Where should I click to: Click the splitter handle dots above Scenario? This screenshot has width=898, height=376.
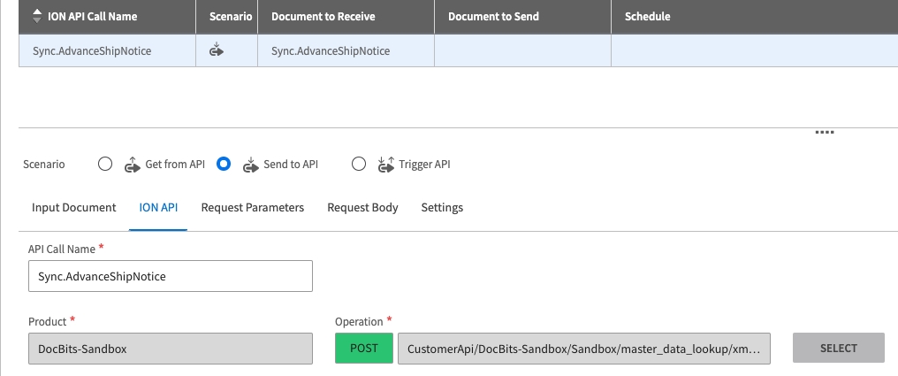(824, 132)
